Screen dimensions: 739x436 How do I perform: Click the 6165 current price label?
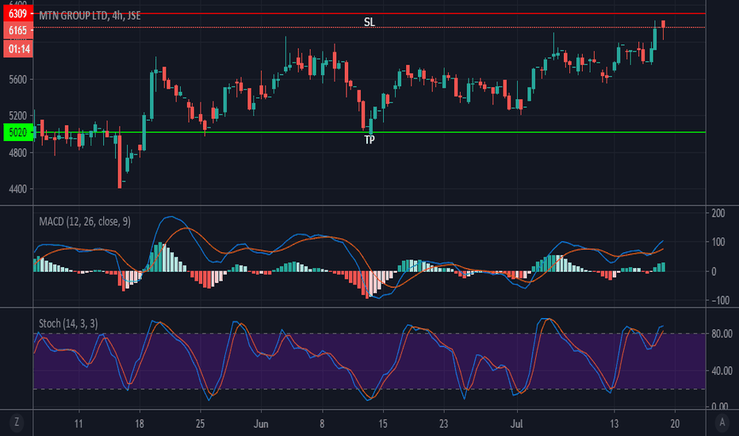click(18, 31)
